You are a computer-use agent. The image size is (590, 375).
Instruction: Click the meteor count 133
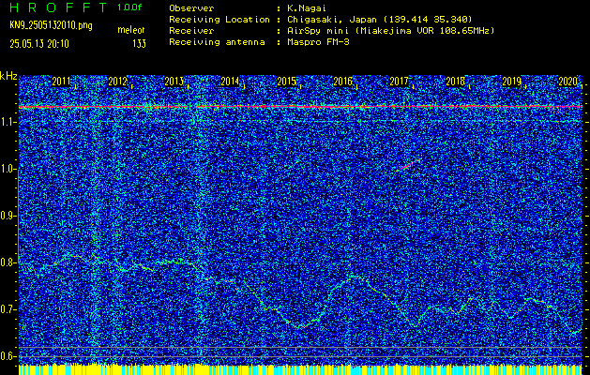(139, 44)
